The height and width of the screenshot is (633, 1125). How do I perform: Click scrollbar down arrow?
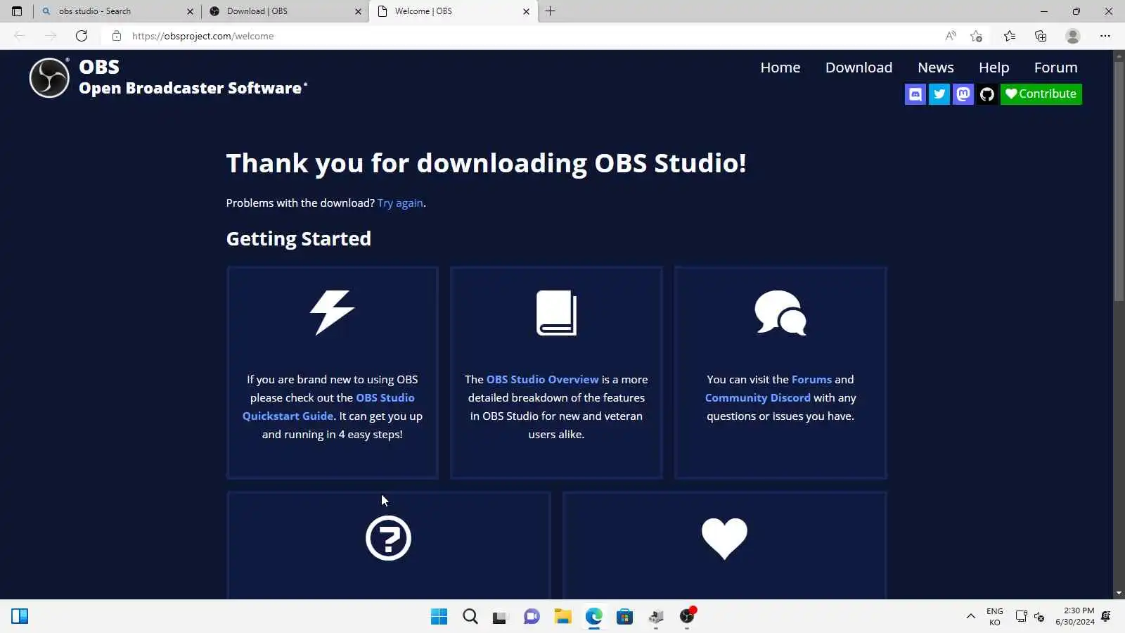(x=1119, y=594)
